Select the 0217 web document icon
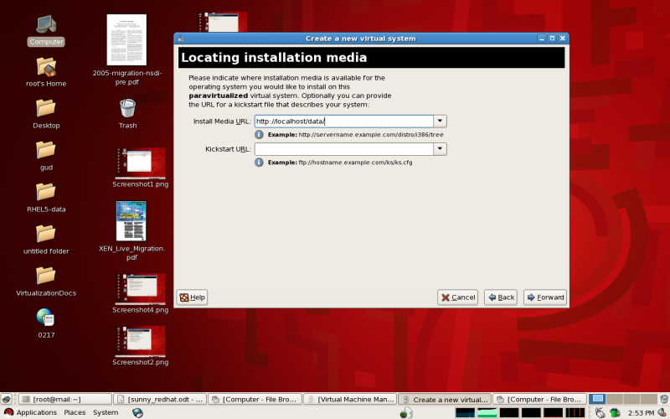Screen dimensions: 670x419 pyautogui.click(x=46, y=318)
